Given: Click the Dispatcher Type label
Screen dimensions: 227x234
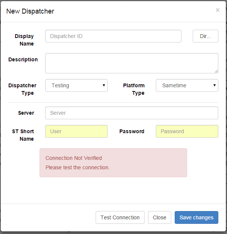Looking at the screenshot, I should click(x=23, y=89).
